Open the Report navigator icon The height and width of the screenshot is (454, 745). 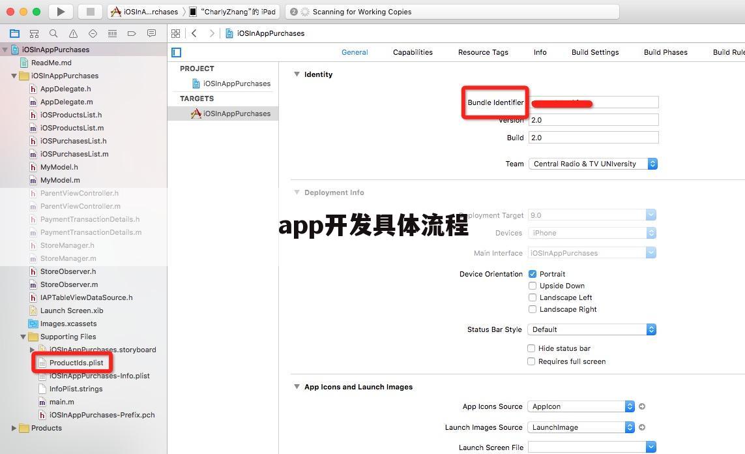pyautogui.click(x=152, y=33)
